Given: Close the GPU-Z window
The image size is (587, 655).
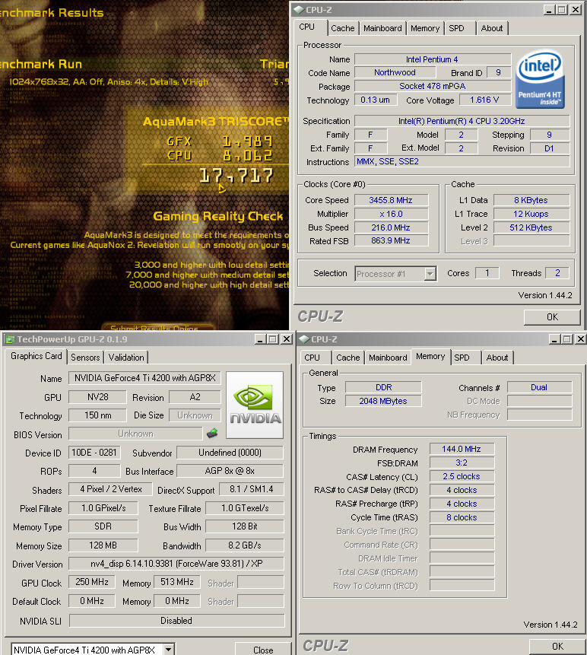Looking at the screenshot, I should pyautogui.click(x=287, y=339).
